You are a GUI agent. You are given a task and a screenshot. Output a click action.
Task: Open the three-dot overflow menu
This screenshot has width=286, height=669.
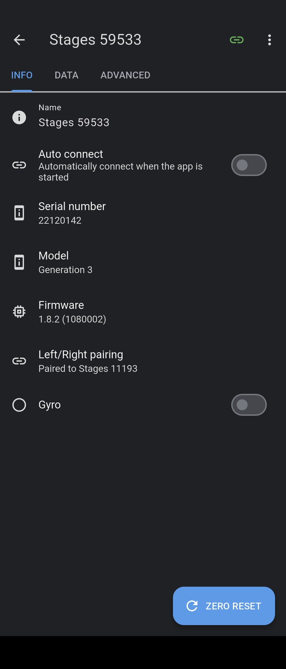270,40
